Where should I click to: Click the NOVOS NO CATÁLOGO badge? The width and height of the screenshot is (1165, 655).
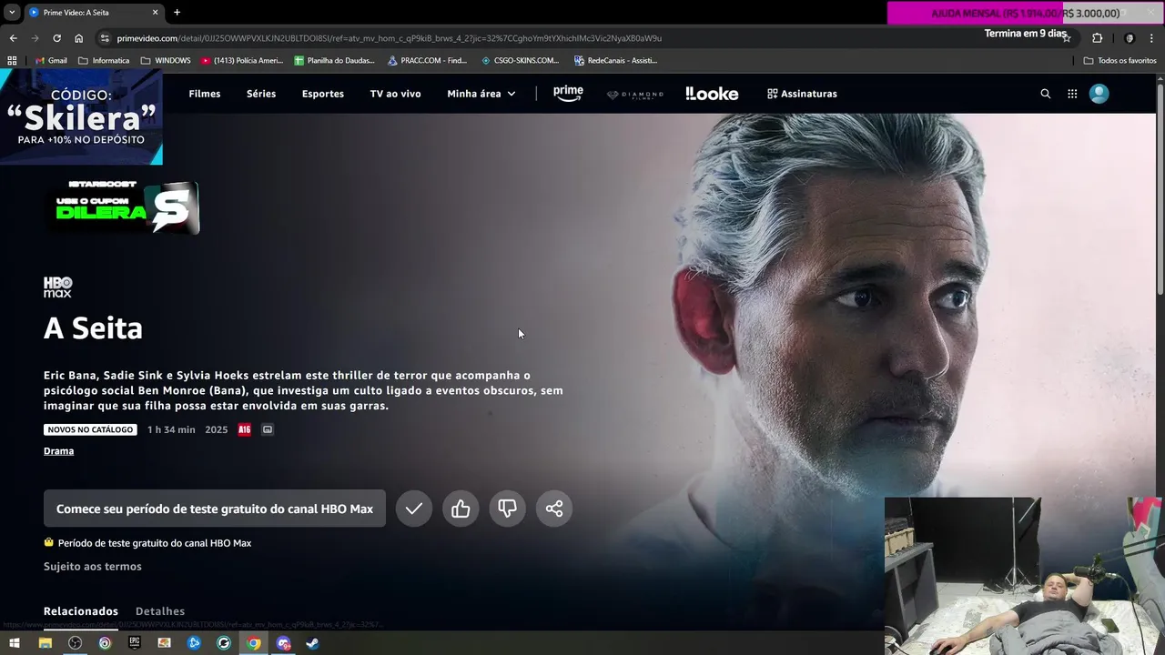(x=90, y=429)
